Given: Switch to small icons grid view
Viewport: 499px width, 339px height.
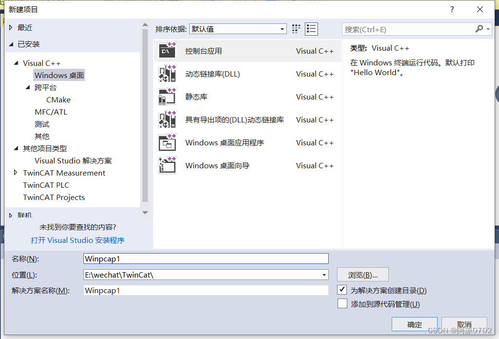Looking at the screenshot, I should [x=296, y=29].
